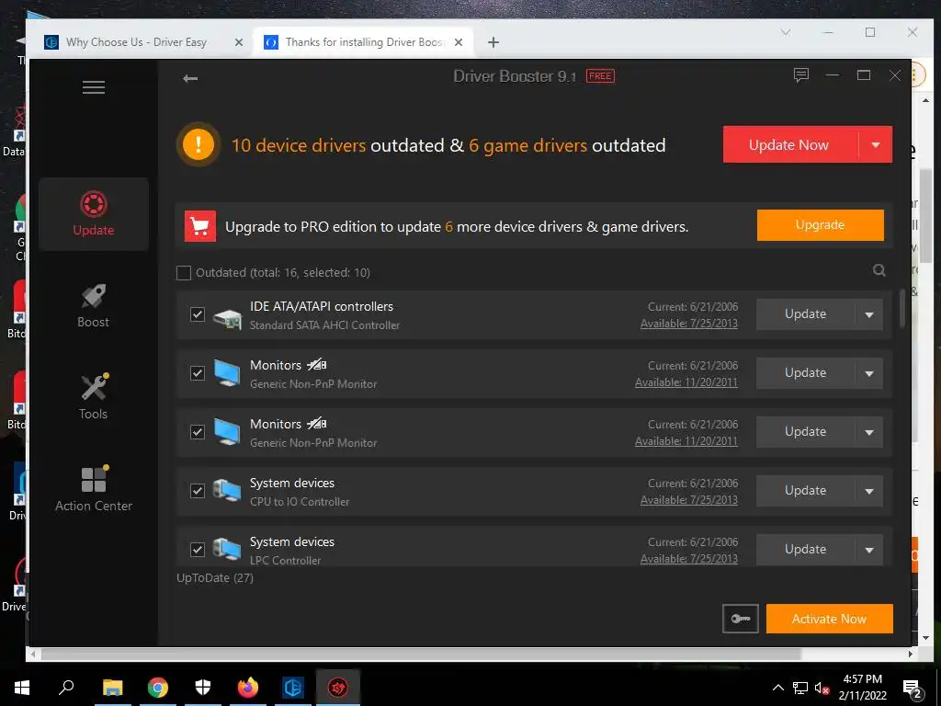Click the license key icon button

(740, 619)
